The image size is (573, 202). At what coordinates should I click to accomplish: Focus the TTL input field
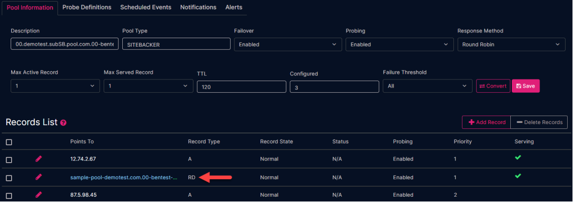pos(241,87)
